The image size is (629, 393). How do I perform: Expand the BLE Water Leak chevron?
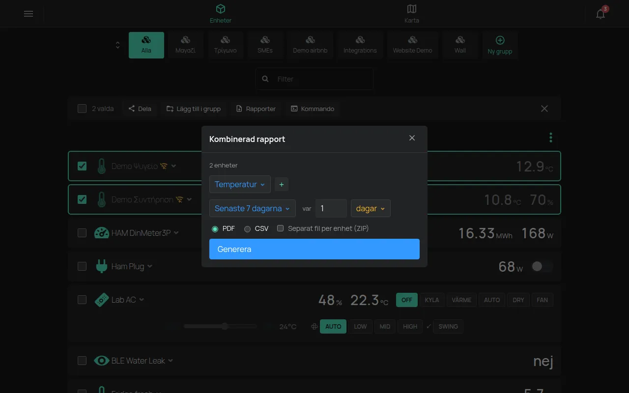(x=171, y=361)
